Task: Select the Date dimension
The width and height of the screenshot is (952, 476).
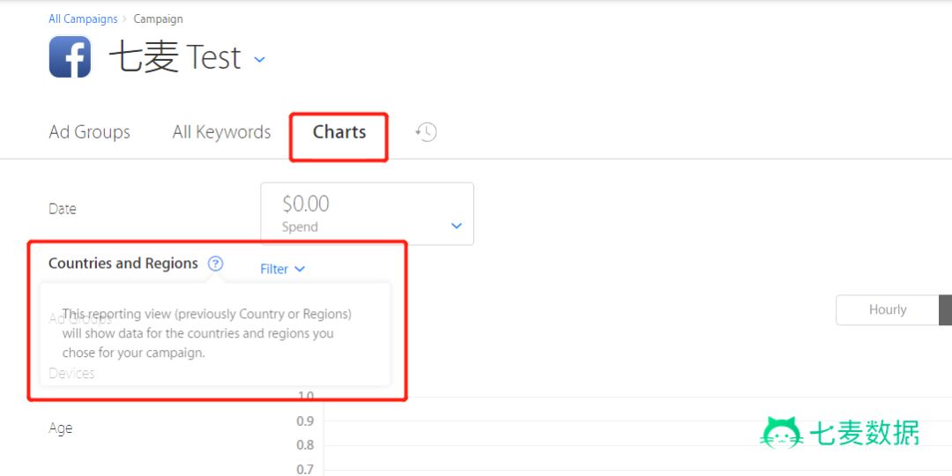Action: (x=63, y=209)
